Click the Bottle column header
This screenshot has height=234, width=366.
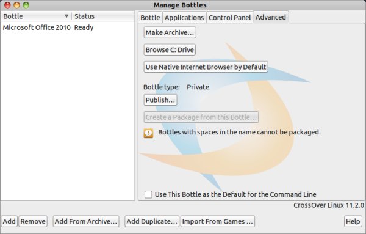[36, 16]
